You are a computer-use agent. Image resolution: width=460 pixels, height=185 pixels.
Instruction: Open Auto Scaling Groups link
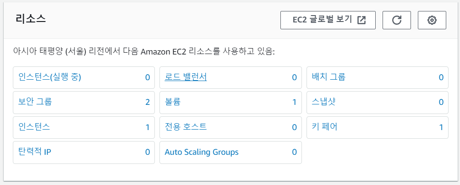tap(202, 152)
